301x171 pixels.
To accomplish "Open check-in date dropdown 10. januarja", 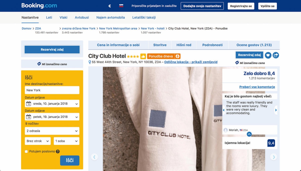I will click(52, 104).
